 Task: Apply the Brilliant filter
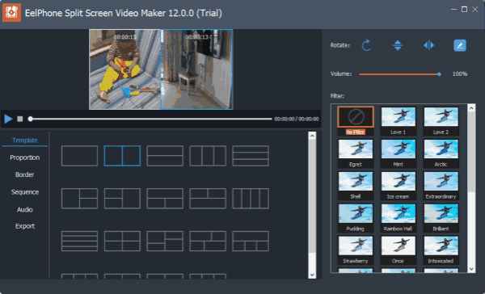pyautogui.click(x=441, y=217)
